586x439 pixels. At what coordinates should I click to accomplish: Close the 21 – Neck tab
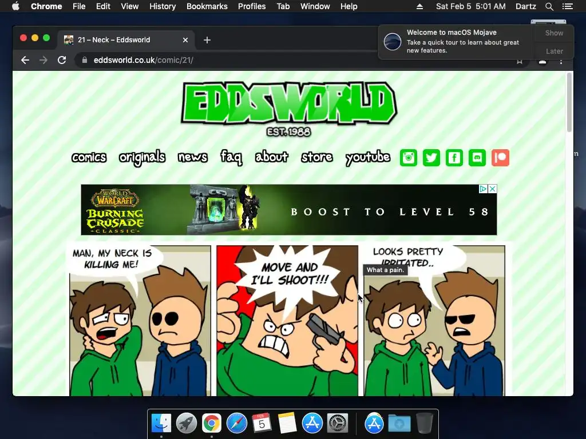[185, 40]
